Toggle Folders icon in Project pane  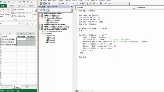[48, 10]
